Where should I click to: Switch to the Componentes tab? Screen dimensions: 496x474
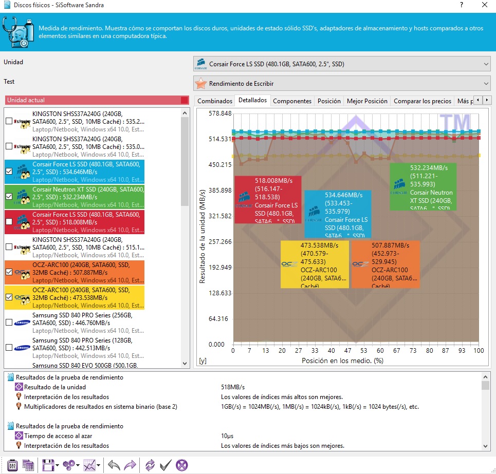[x=292, y=101]
